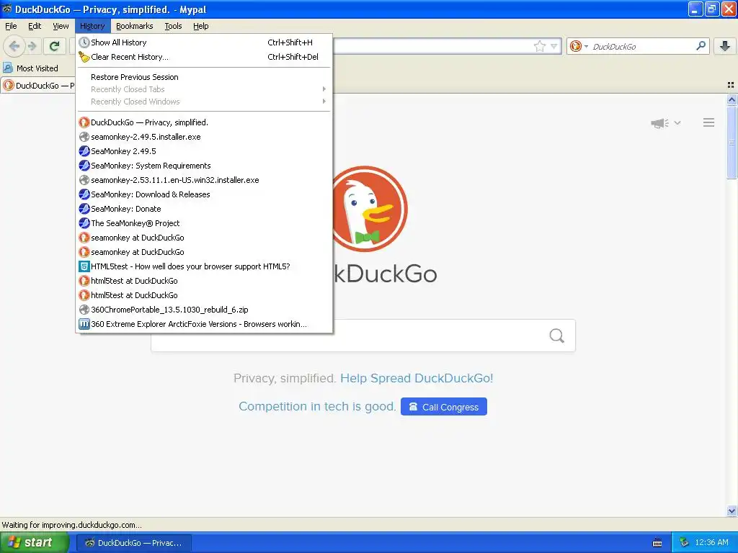Viewport: 738px width, 553px height.
Task: Expand the chevron next to the megaphone
Action: 677,122
